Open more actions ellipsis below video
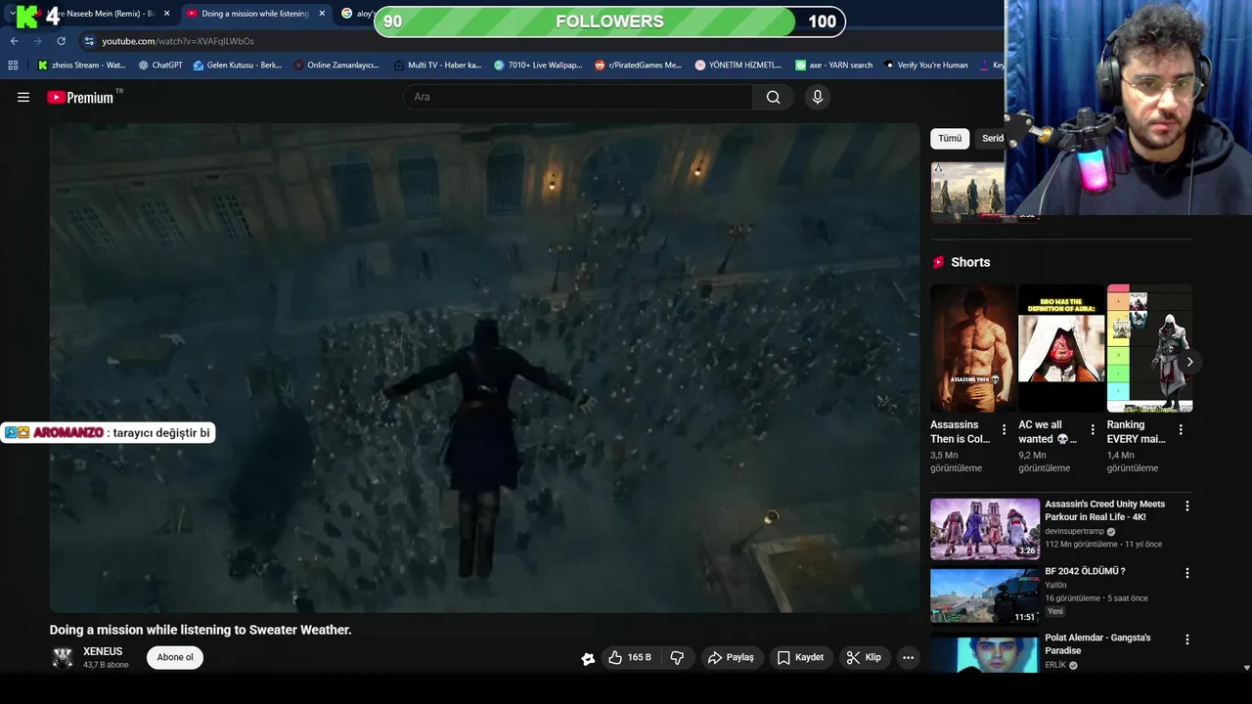Image resolution: width=1252 pixels, height=704 pixels. [908, 657]
